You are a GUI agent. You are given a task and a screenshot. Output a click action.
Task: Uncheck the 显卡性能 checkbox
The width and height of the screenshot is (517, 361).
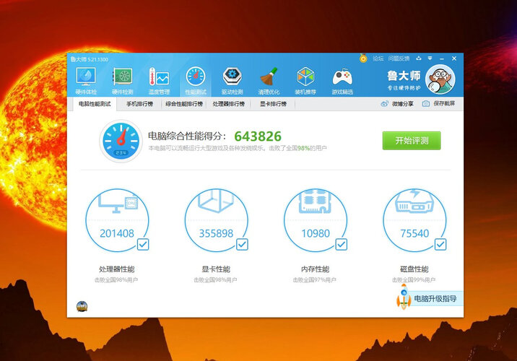(x=242, y=245)
